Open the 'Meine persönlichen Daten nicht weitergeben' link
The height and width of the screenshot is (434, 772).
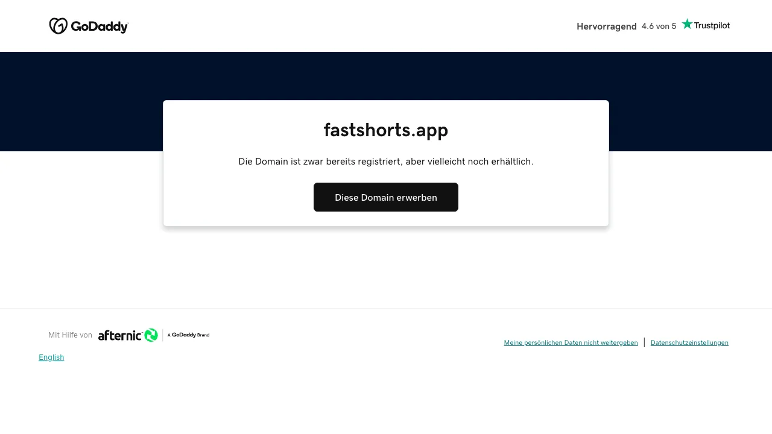pyautogui.click(x=571, y=342)
